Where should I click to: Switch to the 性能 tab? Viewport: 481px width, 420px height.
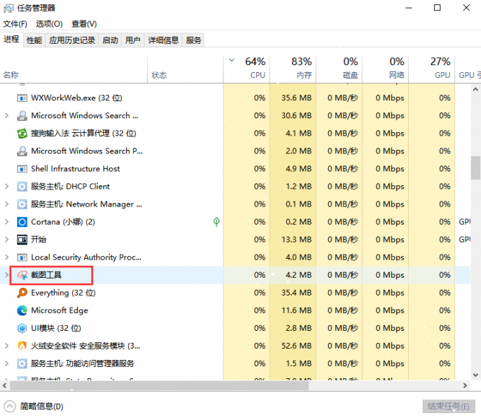[35, 40]
